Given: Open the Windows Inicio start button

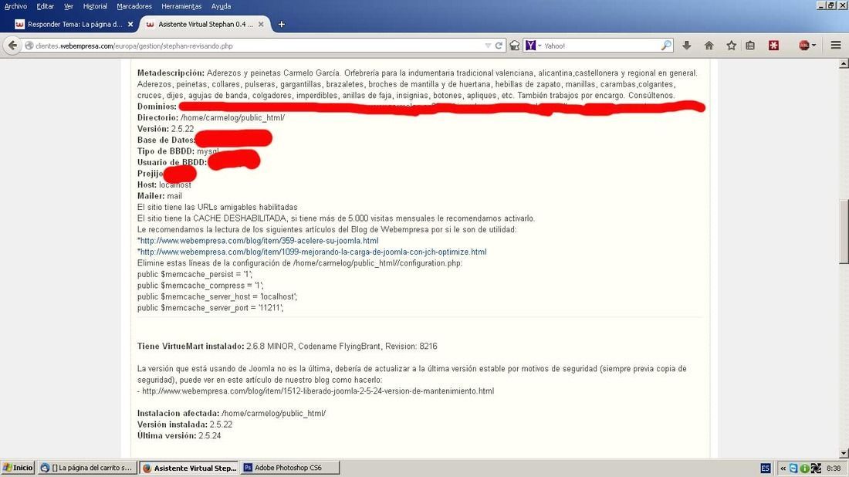Looking at the screenshot, I should 18,468.
